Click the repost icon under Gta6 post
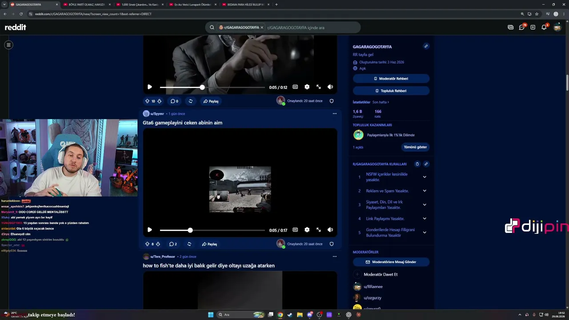The height and width of the screenshot is (320, 569). [189, 244]
